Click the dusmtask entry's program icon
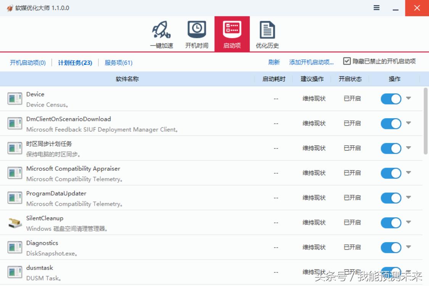This screenshot has height=286, width=429. [14, 272]
